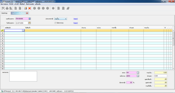Click the lookup button beside WH field
175x93 pixels.
[x=138, y=73]
